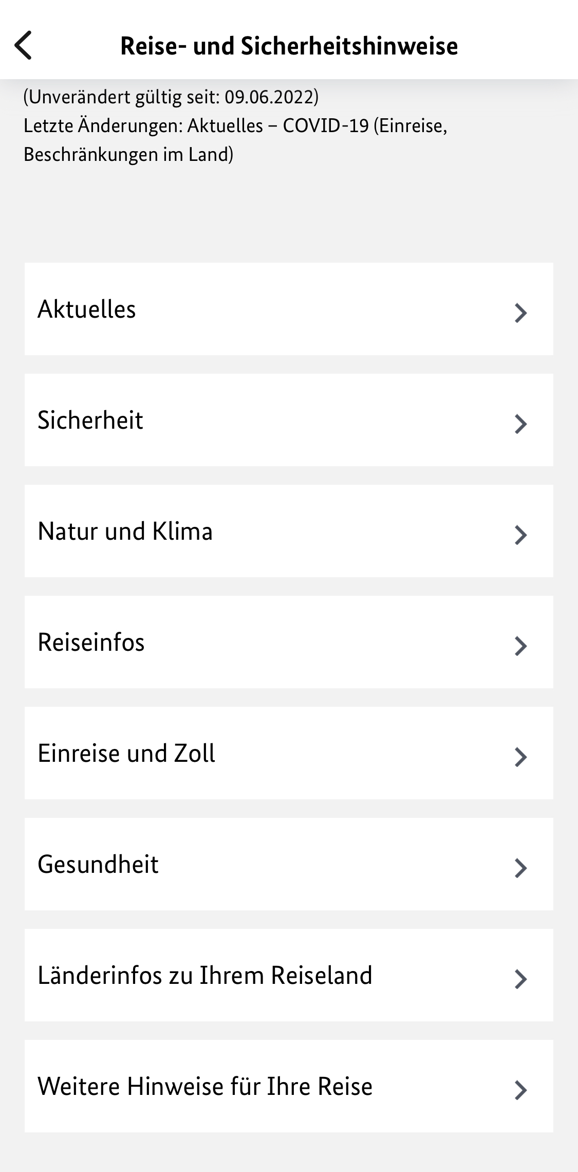Screen dimensions: 578x1172
Task: Click chevron arrow beside Sicherheit
Action: click(x=520, y=424)
